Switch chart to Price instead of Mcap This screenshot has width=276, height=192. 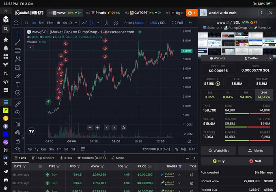pyautogui.click(x=128, y=23)
